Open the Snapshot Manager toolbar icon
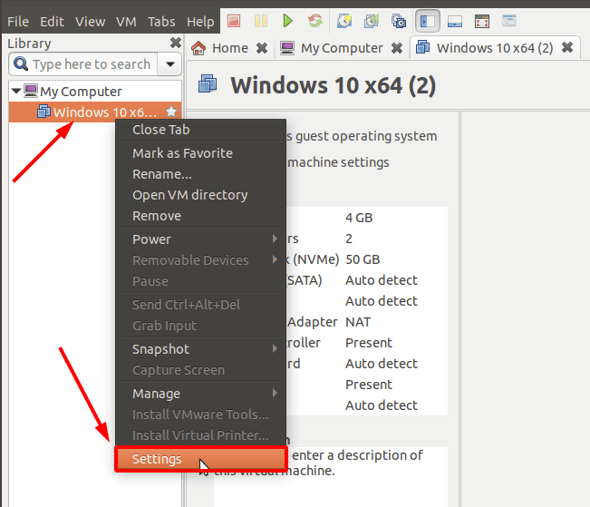Viewport: 590px width, 507px height. (x=399, y=21)
